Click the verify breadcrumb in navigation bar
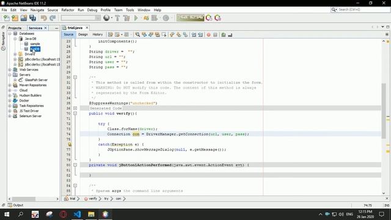The image size is (391, 220). (x=92, y=199)
